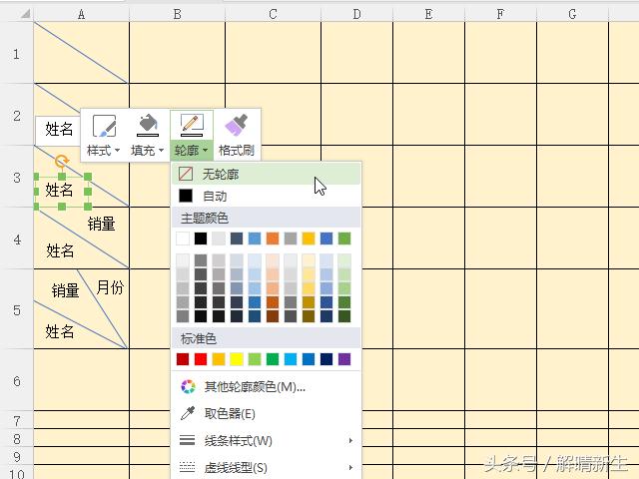Expand the 虚线线型(S) submenu arrow
This screenshot has height=479, width=639.
(350, 467)
